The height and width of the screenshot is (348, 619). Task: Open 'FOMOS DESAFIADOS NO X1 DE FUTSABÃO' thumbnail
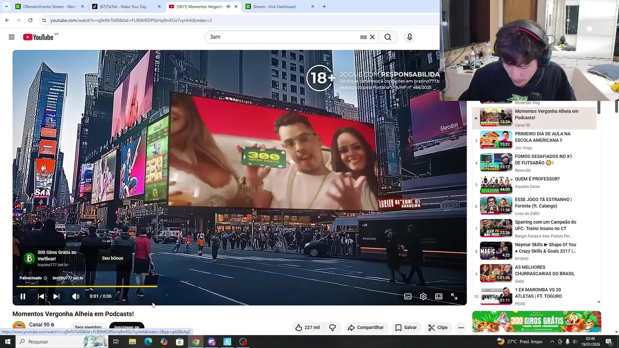pos(496,162)
